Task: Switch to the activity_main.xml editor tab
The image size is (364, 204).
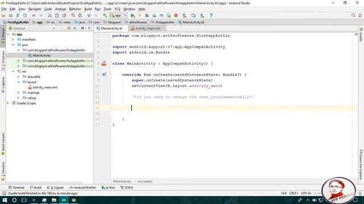Action: point(148,28)
